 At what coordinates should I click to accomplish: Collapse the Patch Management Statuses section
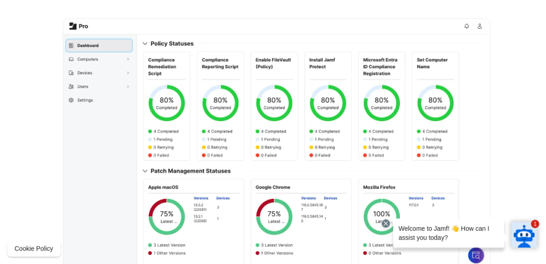[x=145, y=171]
